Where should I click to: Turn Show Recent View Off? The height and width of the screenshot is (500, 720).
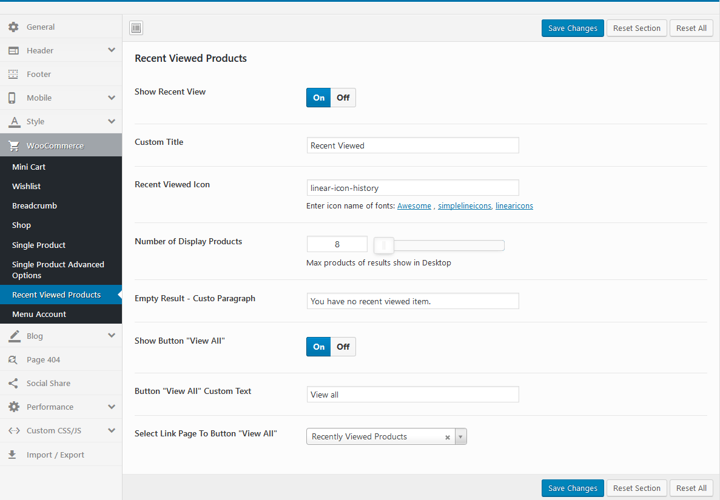point(343,98)
